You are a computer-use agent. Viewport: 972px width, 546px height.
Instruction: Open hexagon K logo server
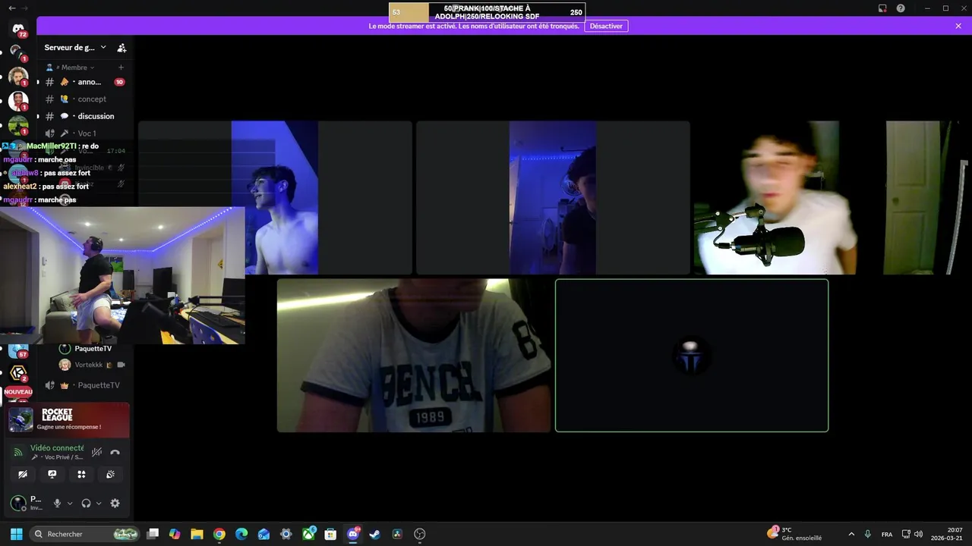click(18, 373)
